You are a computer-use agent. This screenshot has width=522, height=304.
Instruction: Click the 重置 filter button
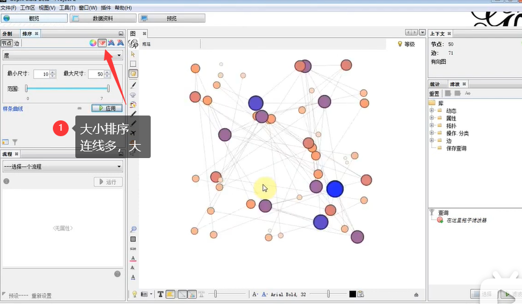[434, 94]
